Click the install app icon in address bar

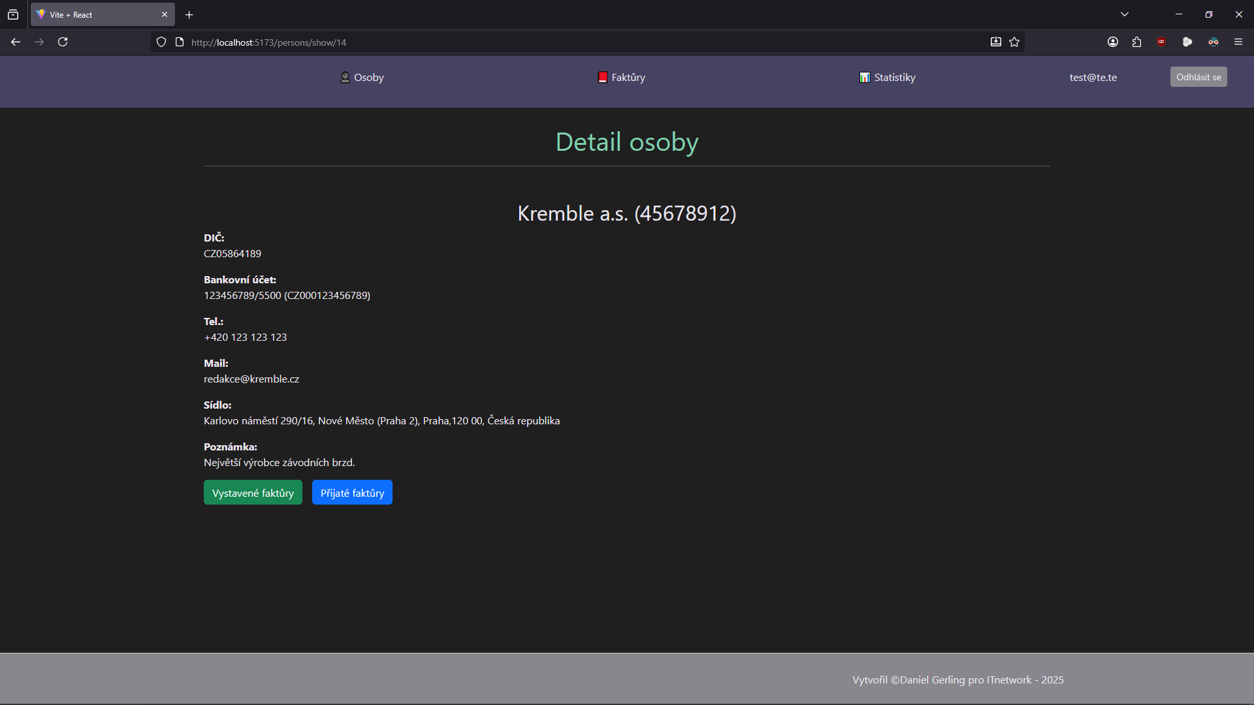(x=995, y=42)
